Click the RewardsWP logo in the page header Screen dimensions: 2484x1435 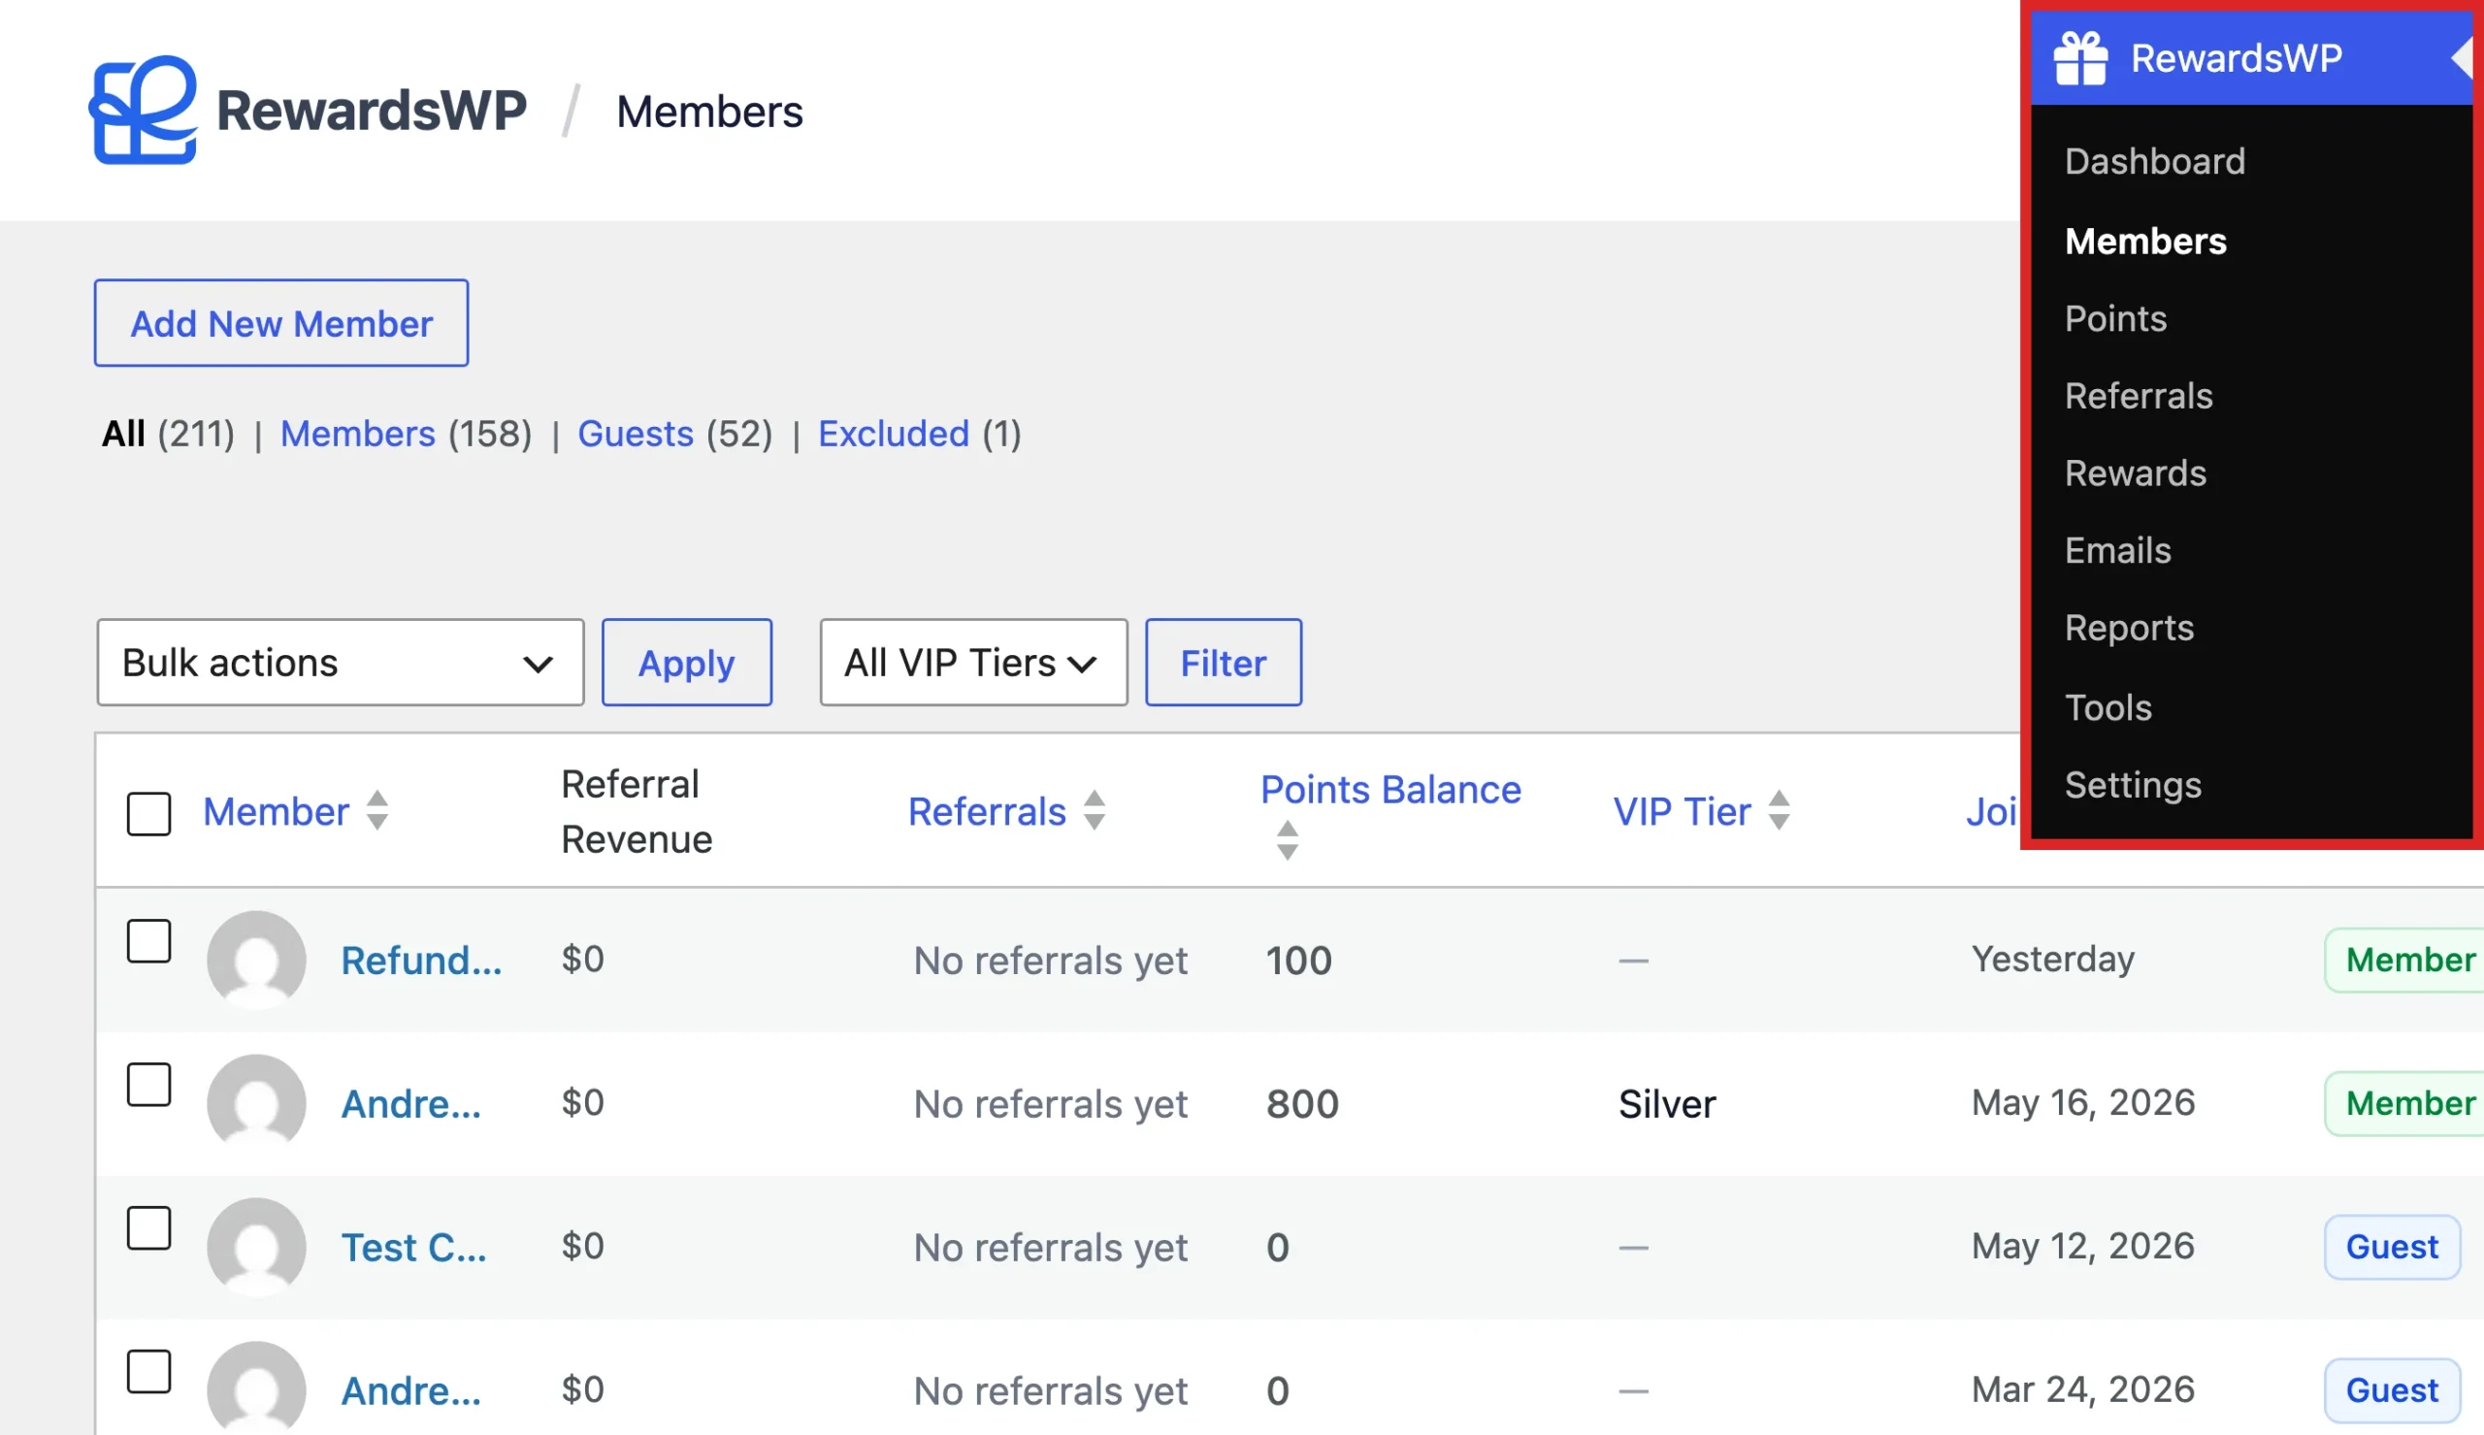[309, 110]
